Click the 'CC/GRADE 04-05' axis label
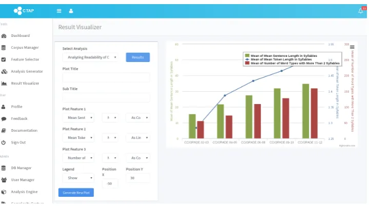The height and width of the screenshot is (206, 369). (x=225, y=142)
